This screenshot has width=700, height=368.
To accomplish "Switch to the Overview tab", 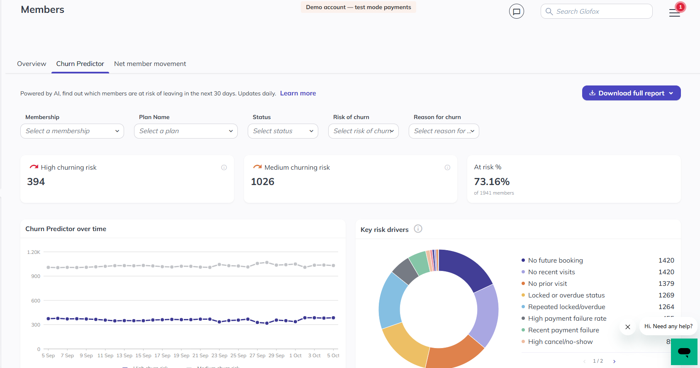I will [x=32, y=64].
